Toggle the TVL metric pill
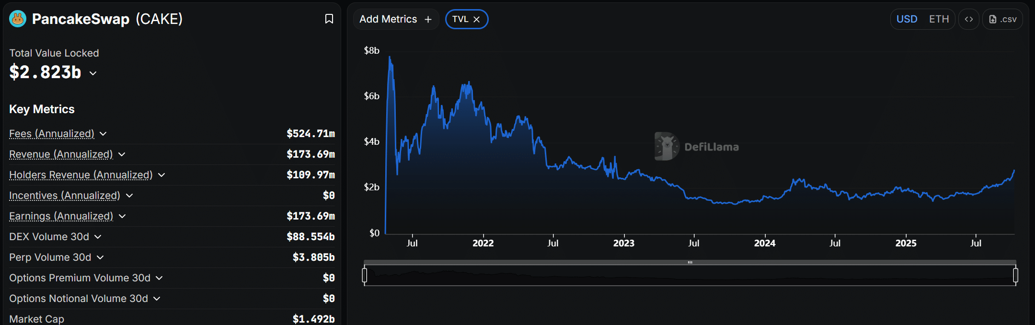The image size is (1035, 325). tap(460, 19)
